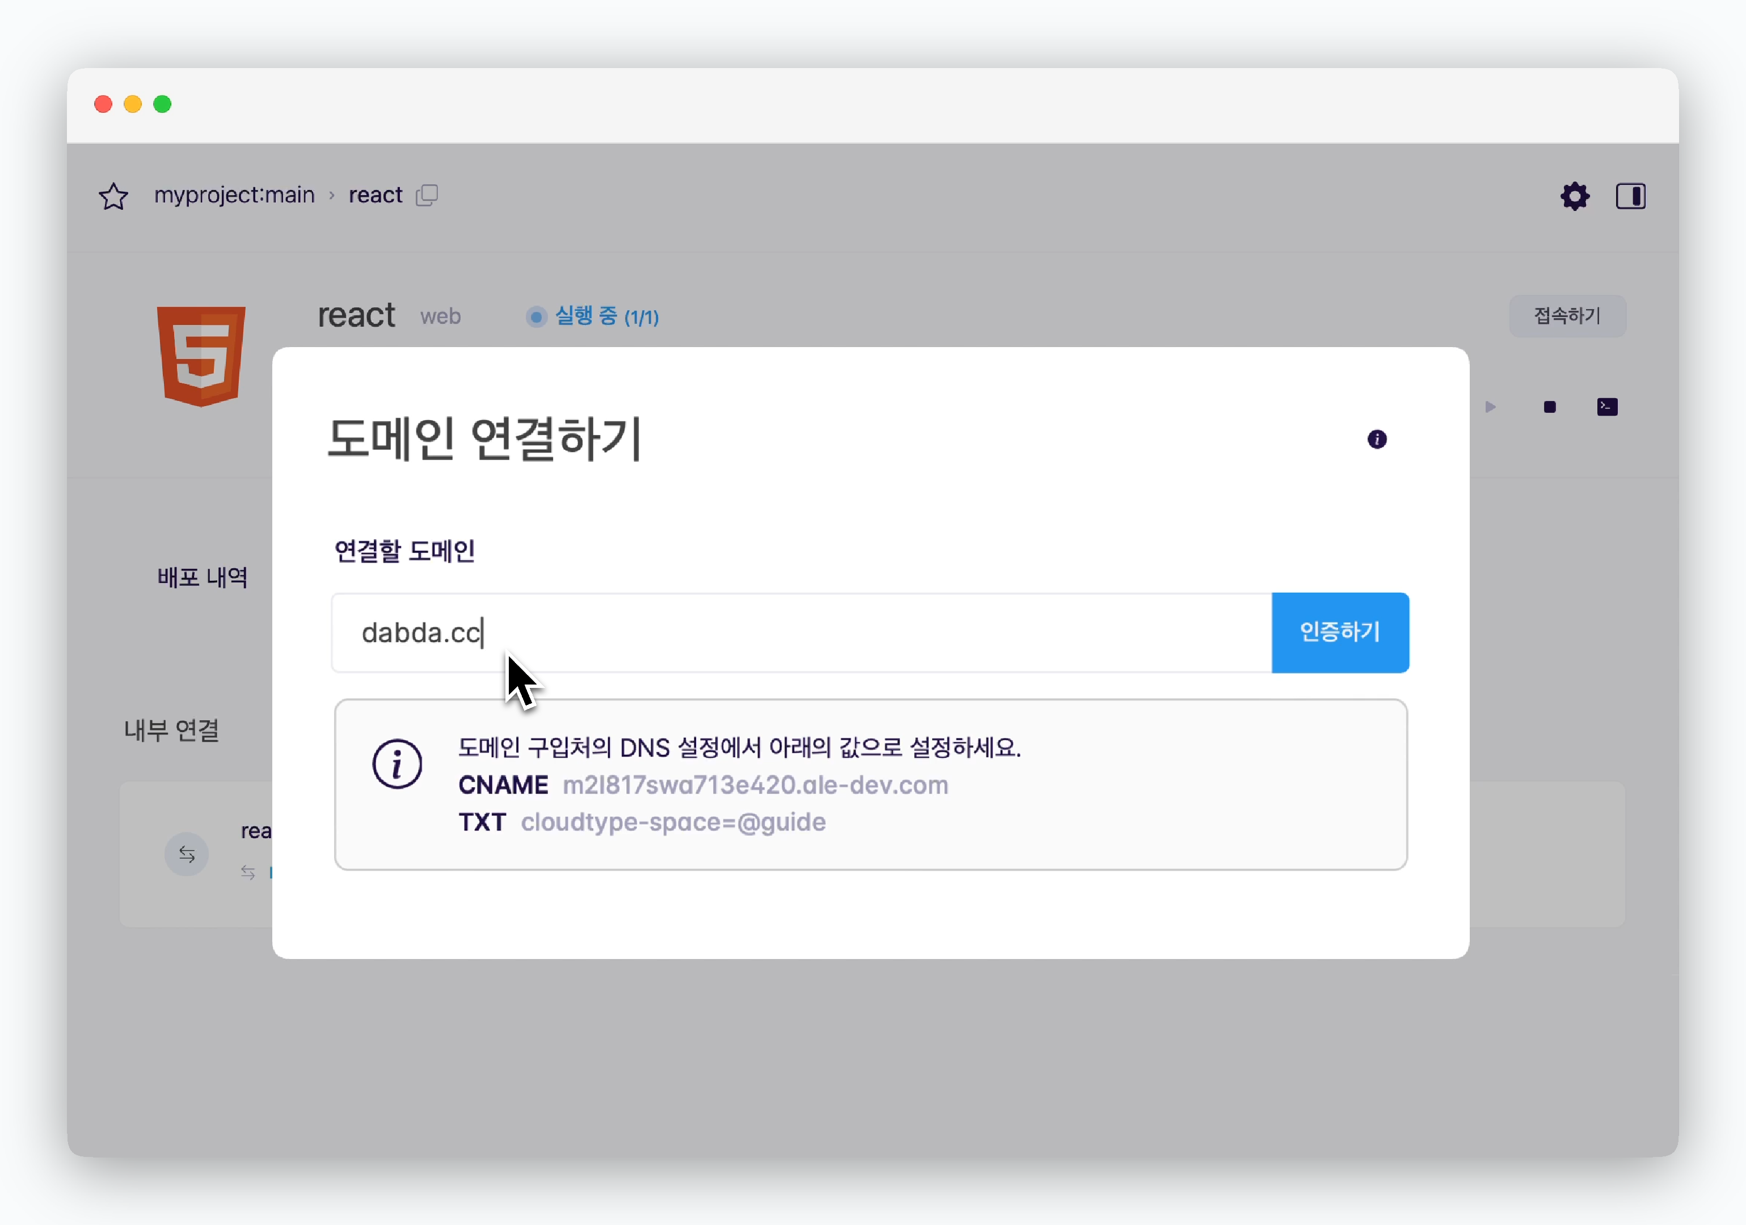The height and width of the screenshot is (1225, 1746).
Task: Copy the react service name icon
Action: (427, 196)
